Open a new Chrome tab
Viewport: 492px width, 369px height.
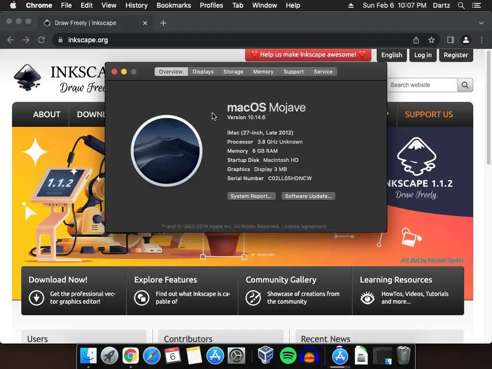point(163,23)
